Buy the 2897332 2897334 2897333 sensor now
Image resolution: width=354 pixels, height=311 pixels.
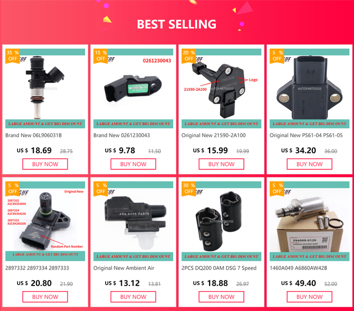(x=45, y=297)
